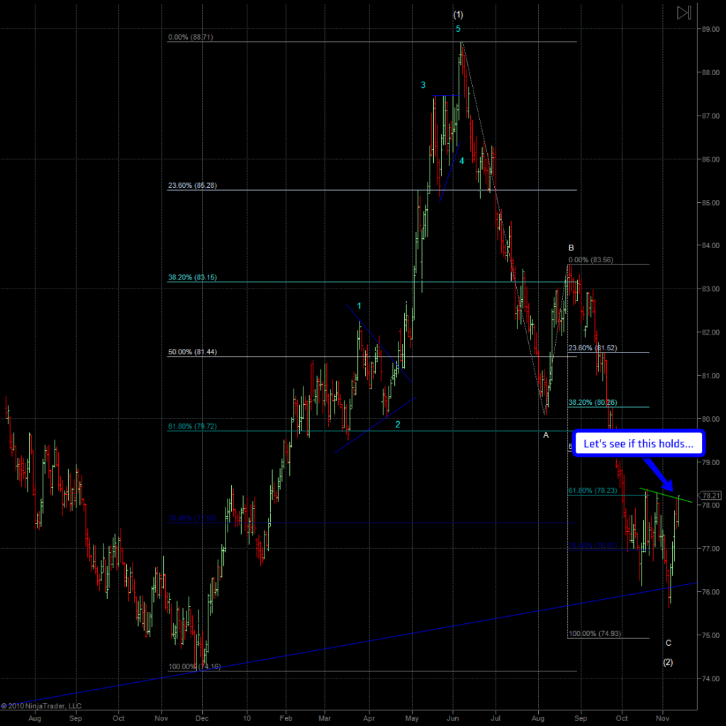Viewport: 726px width, 726px height.
Task: Click the NinjaTrader copyright text
Action: click(x=41, y=705)
